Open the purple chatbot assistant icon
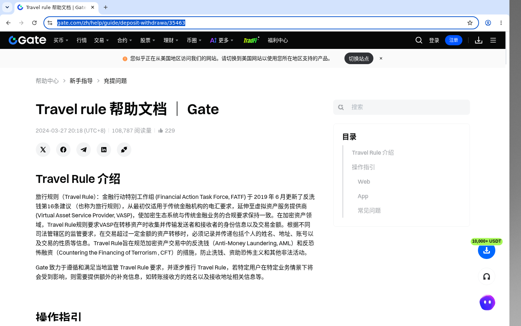521x326 pixels. click(487, 302)
